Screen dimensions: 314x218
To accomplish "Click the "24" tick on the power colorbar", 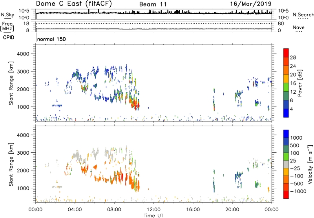I will click(x=293, y=66).
